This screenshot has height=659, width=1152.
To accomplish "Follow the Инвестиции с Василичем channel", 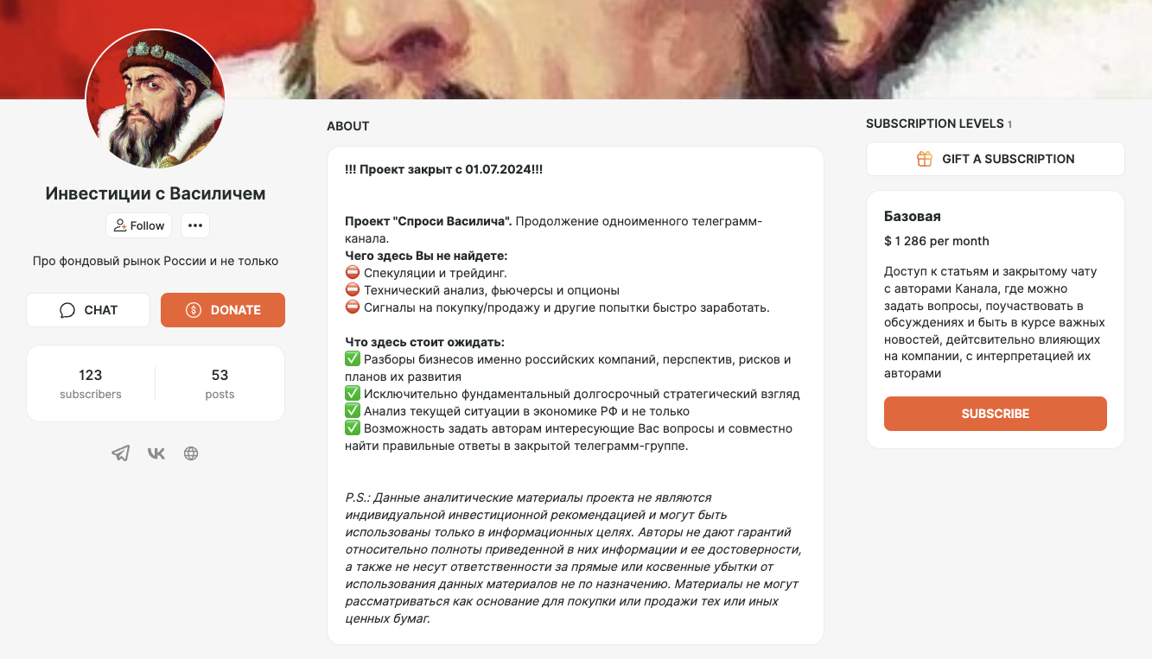I will 138,225.
